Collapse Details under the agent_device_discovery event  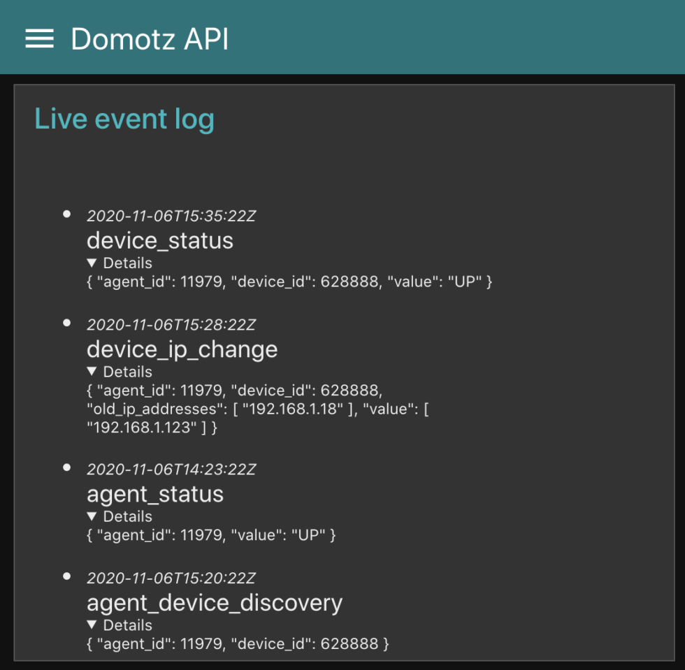(119, 625)
